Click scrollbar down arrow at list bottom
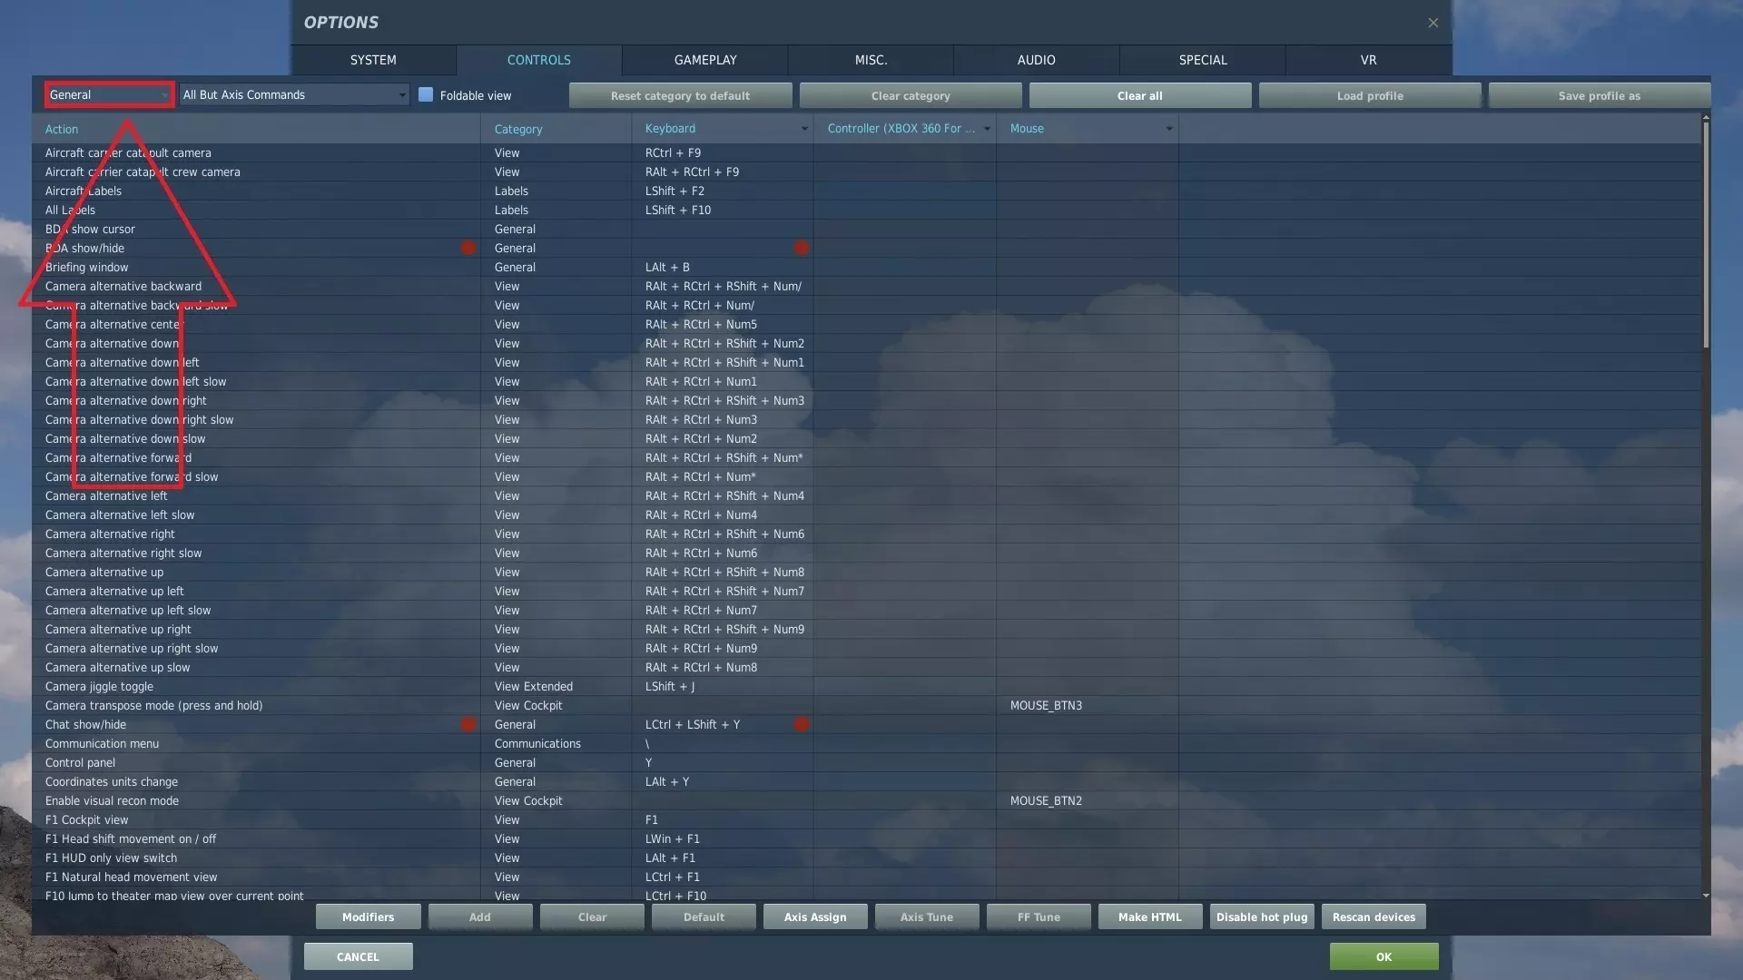Viewport: 1743px width, 980px height. tap(1706, 896)
